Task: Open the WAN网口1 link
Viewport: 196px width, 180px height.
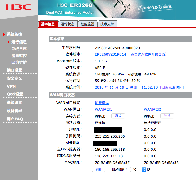Action: pos(103,109)
